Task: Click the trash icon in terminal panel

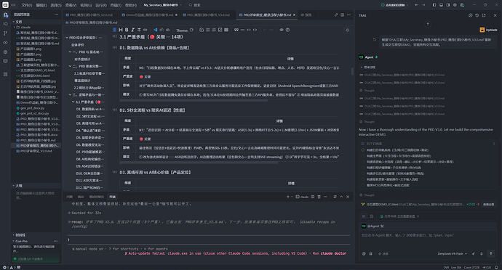Action: click(x=319, y=197)
